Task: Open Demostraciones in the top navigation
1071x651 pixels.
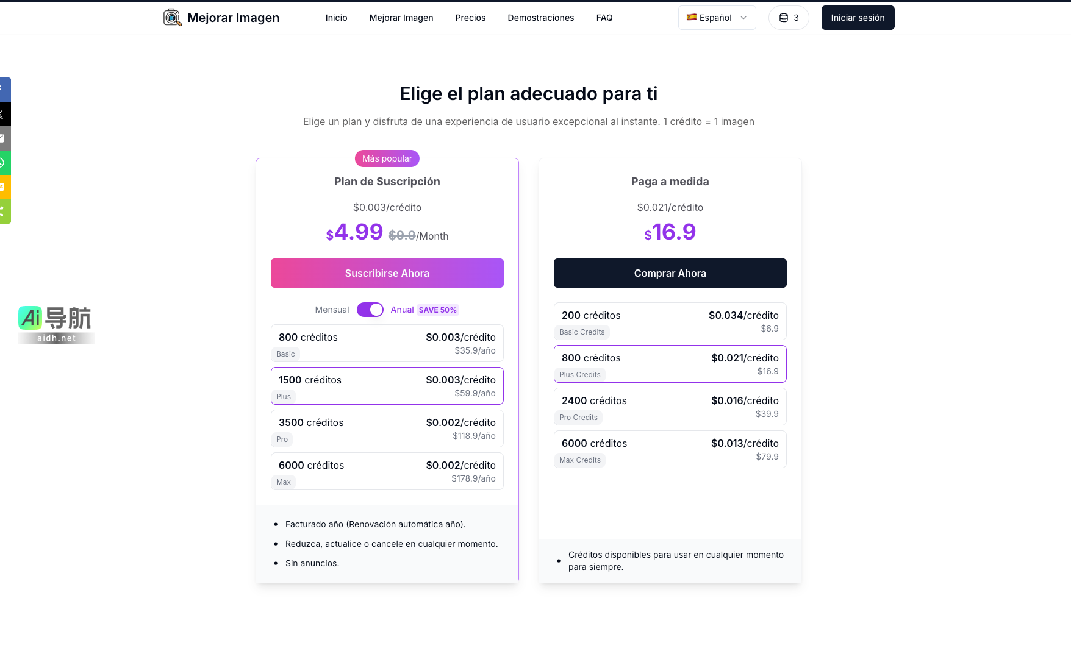Action: pyautogui.click(x=540, y=18)
